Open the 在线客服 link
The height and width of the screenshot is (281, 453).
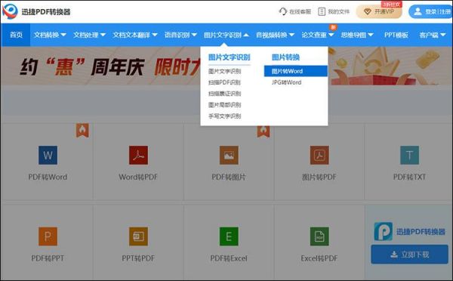[x=294, y=11]
